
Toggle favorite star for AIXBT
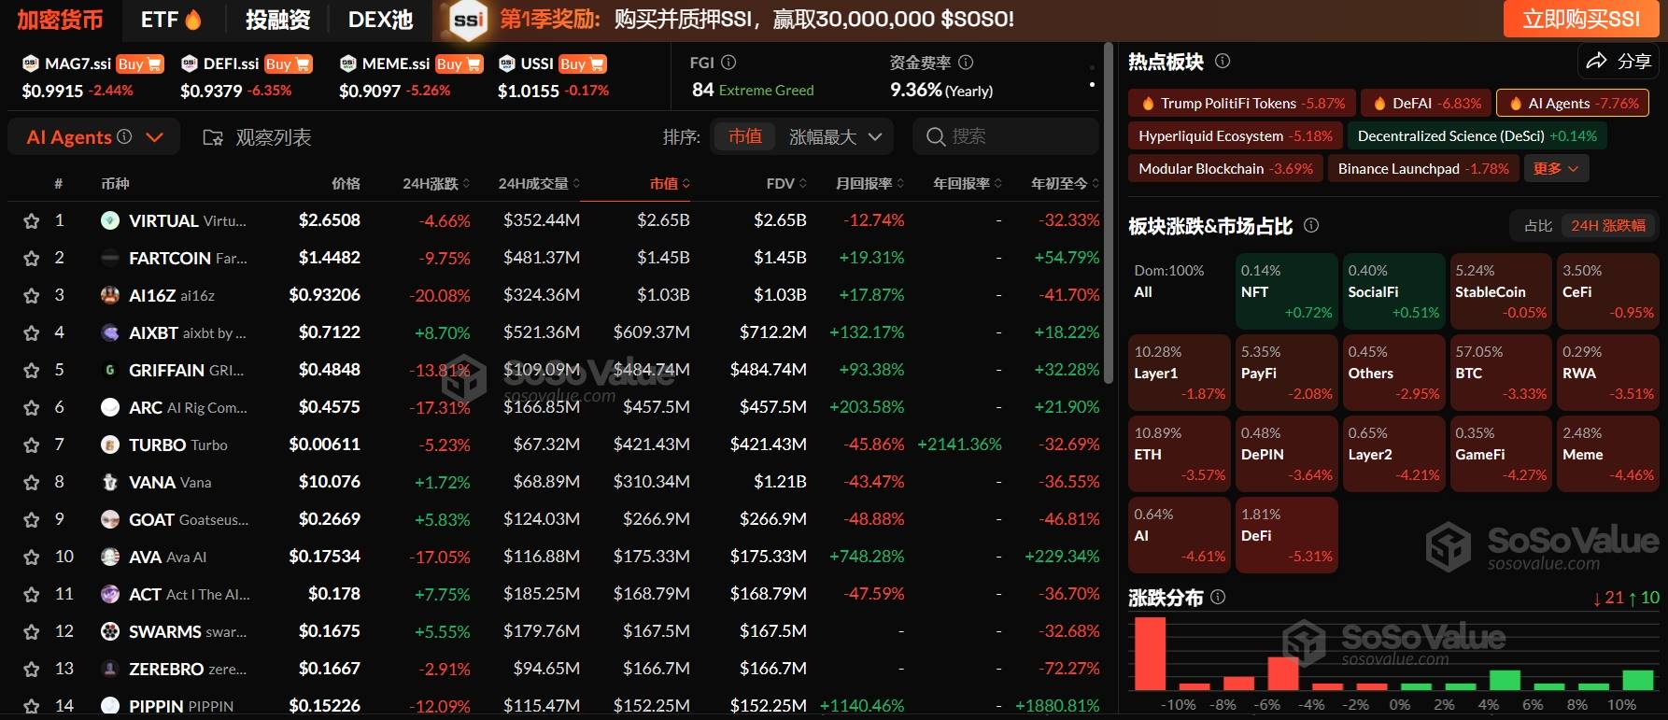32,333
